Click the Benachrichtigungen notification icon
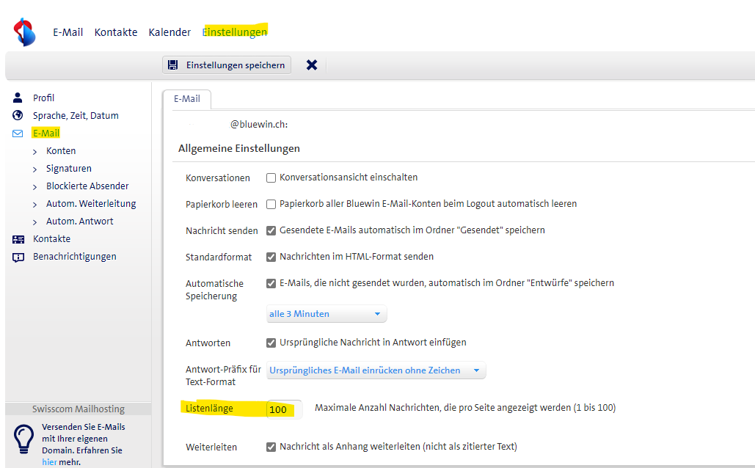Screen dimensions: 755x468 [x=18, y=257]
